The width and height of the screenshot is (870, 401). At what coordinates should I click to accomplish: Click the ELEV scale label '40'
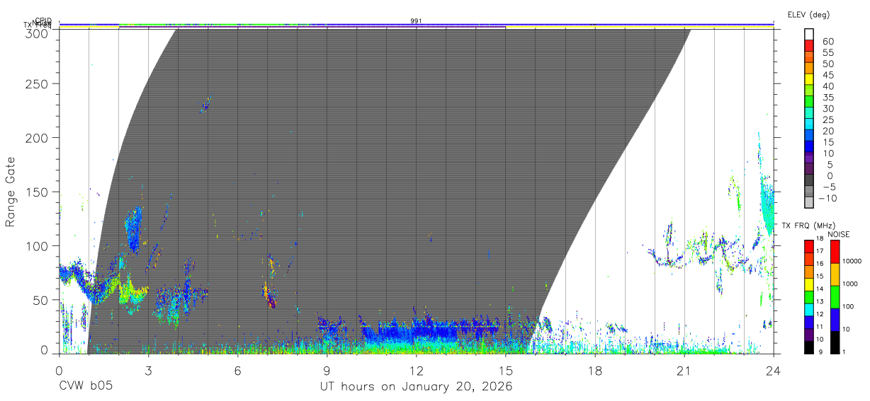click(x=827, y=86)
